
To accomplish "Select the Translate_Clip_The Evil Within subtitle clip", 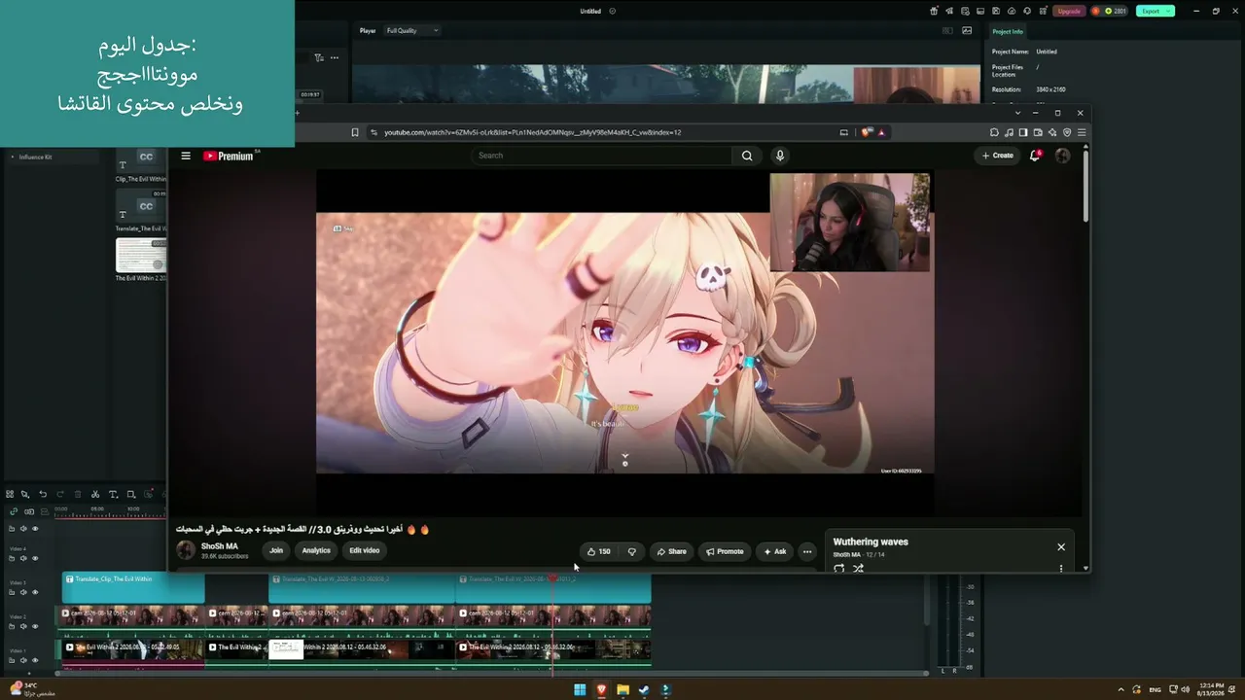I will click(x=133, y=588).
